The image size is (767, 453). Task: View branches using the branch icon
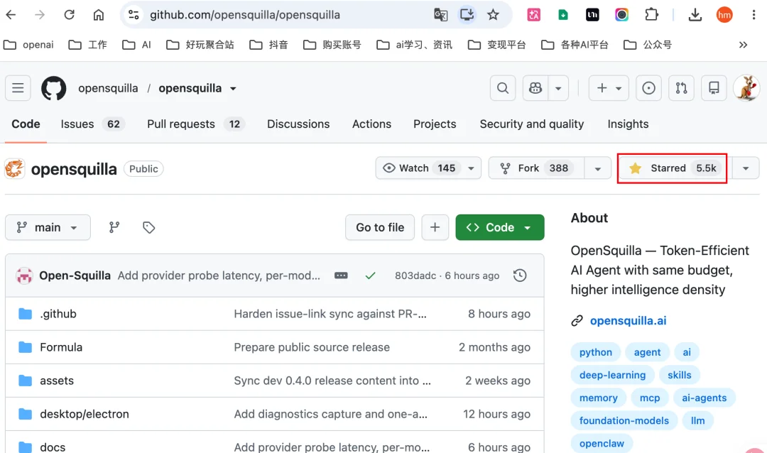(x=114, y=227)
